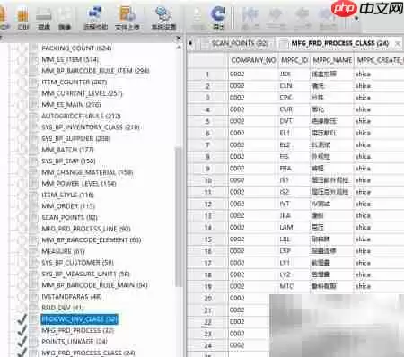
Task: Click table icon beside ITEM_COUNTER
Action: tap(34, 82)
